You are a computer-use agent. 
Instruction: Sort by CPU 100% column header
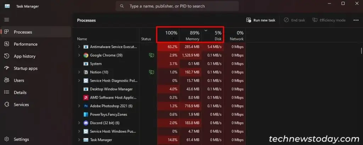pyautogui.click(x=168, y=36)
